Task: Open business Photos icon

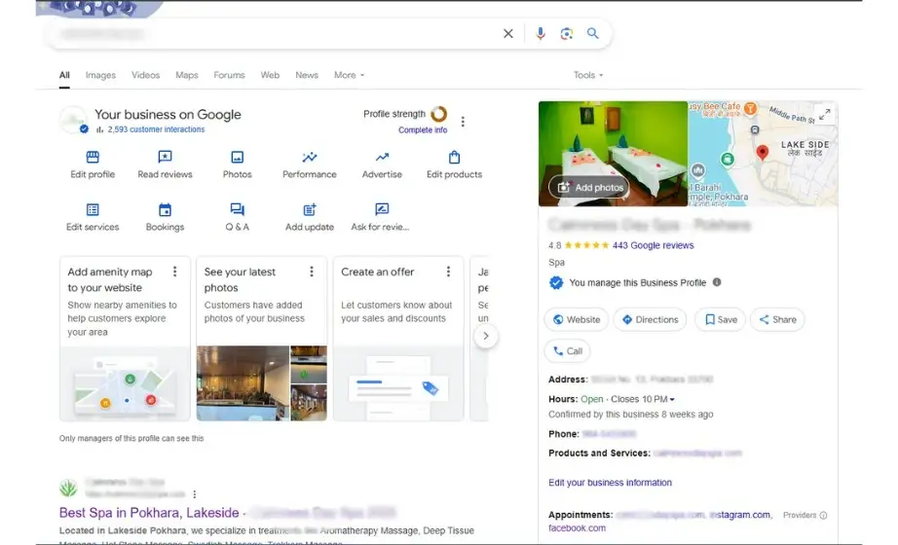Action: coord(237,158)
